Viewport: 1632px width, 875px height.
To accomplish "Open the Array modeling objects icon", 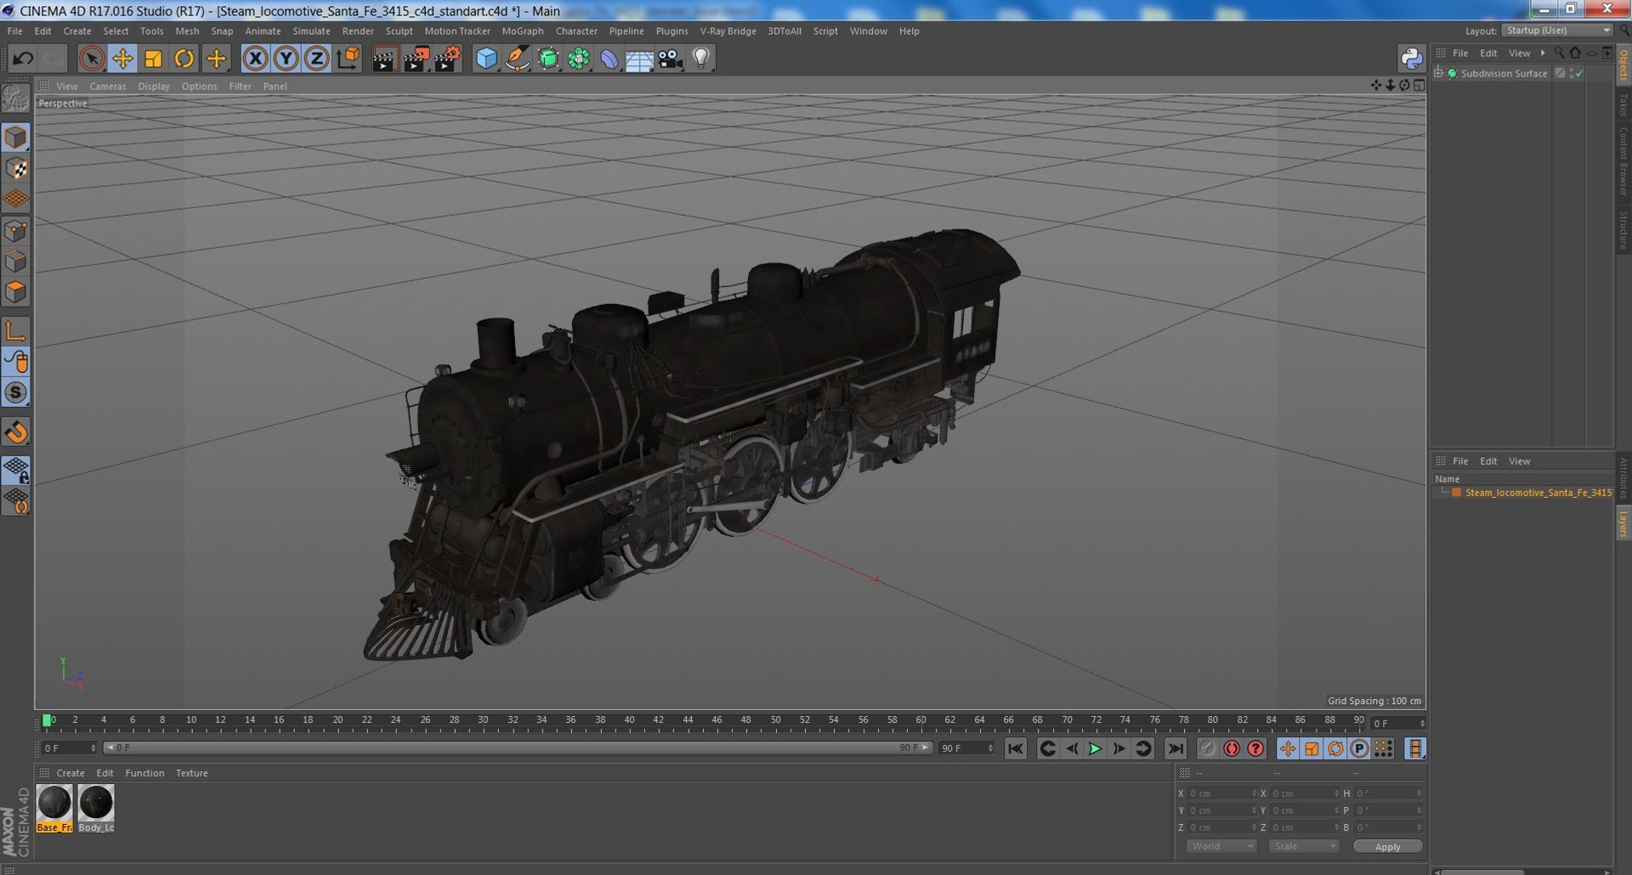I will [x=579, y=59].
